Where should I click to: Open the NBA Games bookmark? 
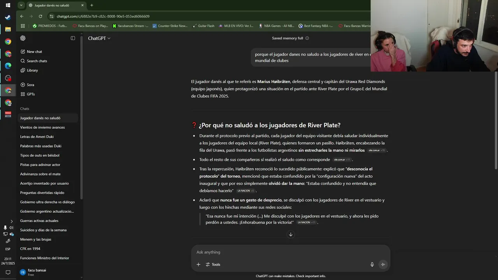276,26
